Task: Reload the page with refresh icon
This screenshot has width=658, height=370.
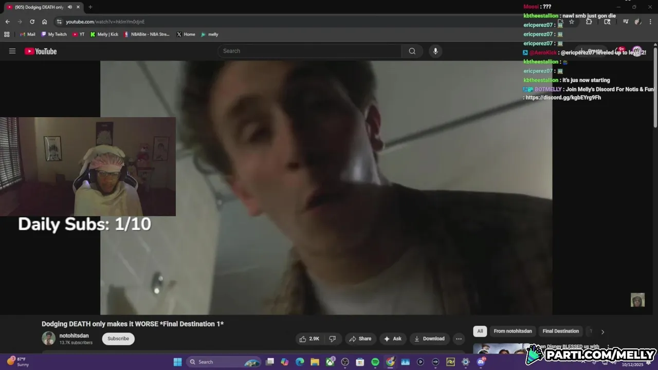Action: (x=32, y=22)
